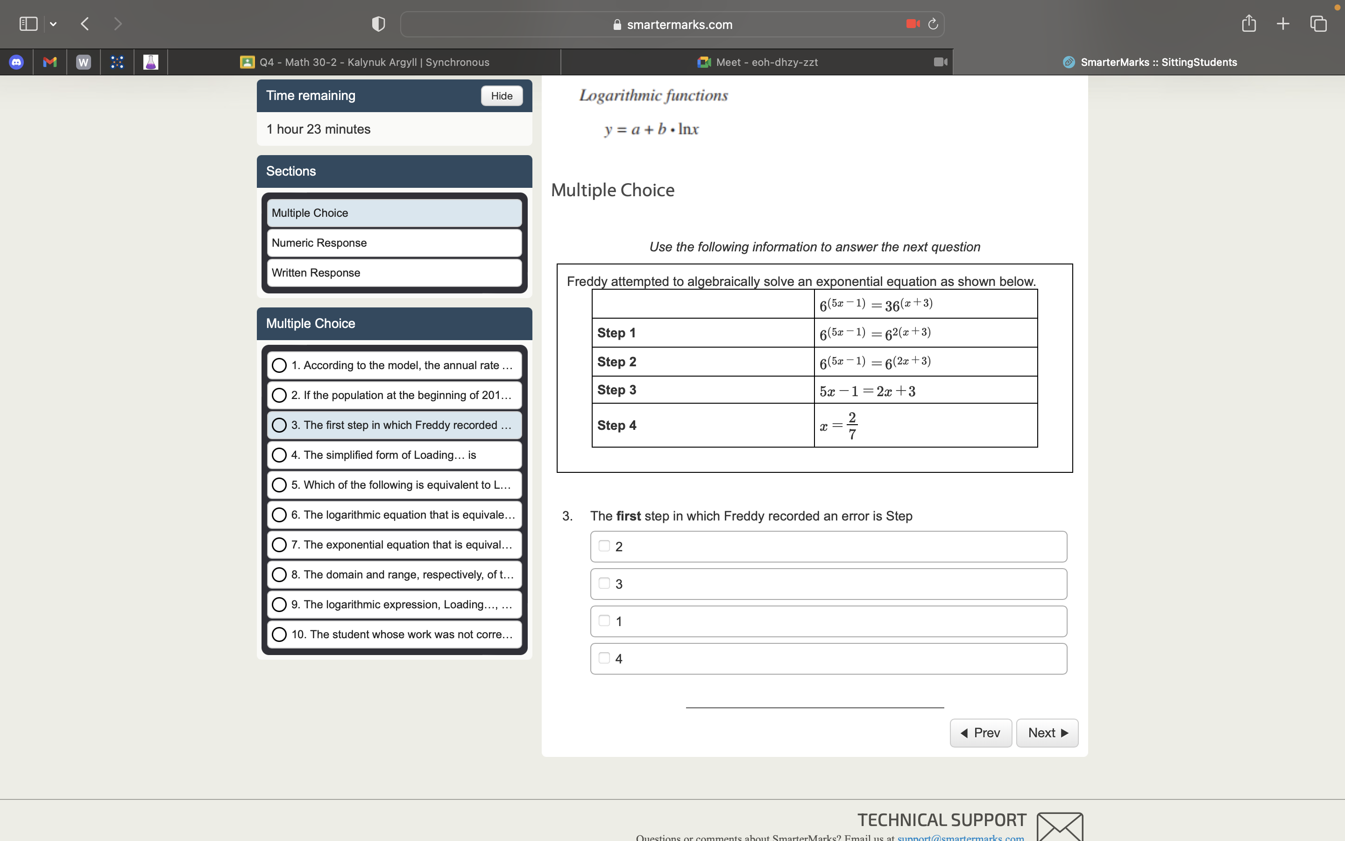Show all tabs with the tab overview icon
1345x841 pixels.
[x=1317, y=24]
